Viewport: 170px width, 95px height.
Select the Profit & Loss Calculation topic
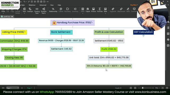tap(109, 32)
